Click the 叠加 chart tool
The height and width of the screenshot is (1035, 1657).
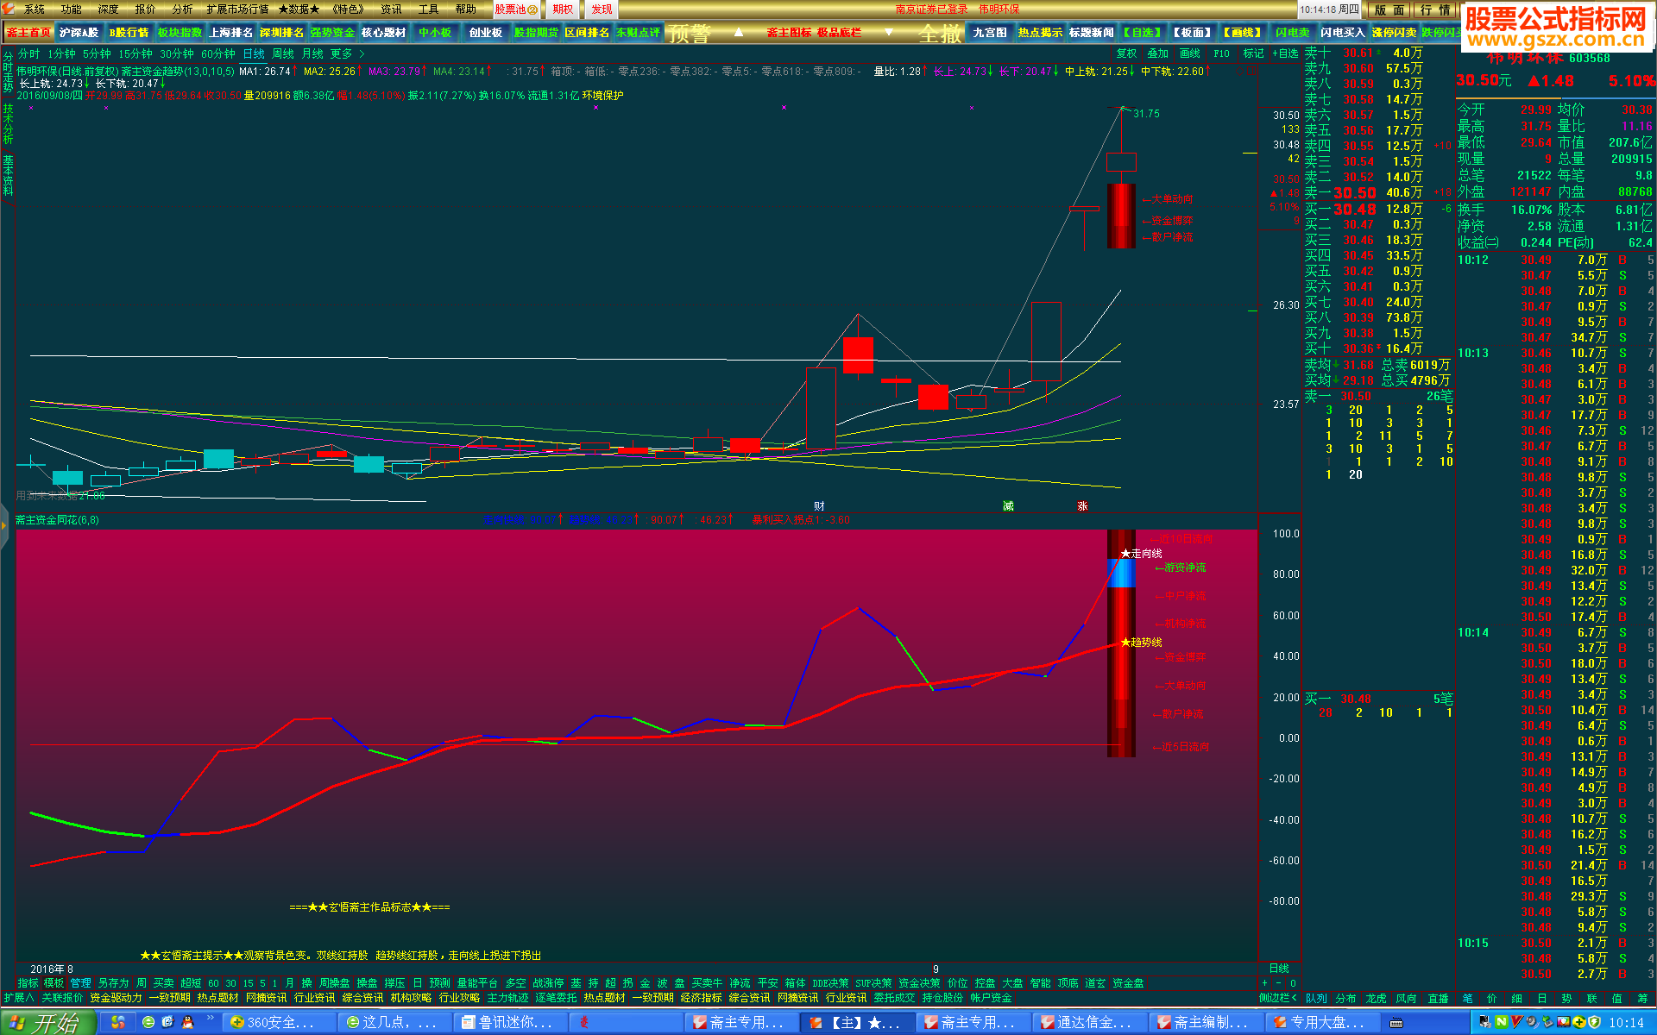[x=1158, y=53]
